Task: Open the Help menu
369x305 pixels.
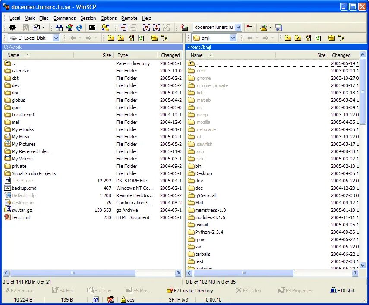Action: [146, 18]
